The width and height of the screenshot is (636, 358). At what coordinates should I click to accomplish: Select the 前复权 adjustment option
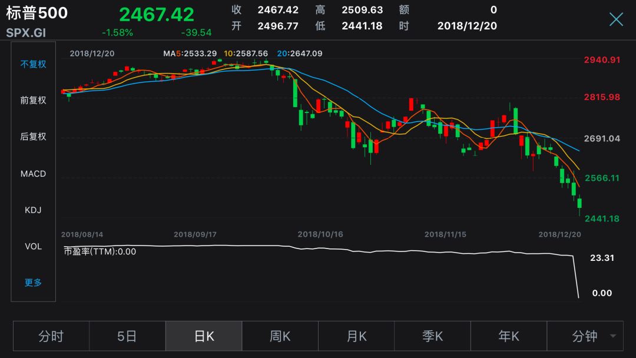(x=33, y=100)
